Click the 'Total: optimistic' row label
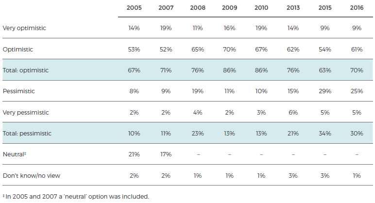 (26, 70)
